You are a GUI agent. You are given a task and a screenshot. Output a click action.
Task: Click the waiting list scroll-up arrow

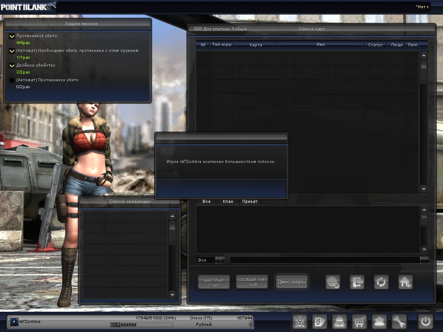172,217
